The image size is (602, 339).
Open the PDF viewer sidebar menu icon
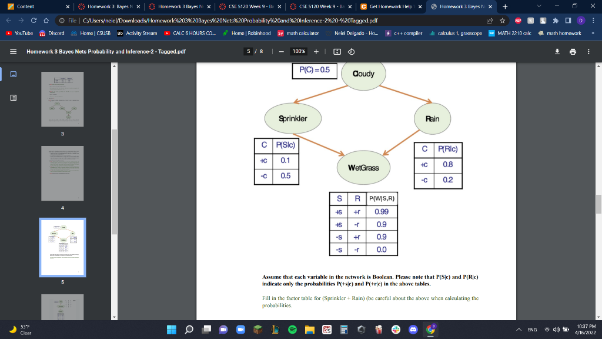pos(13,52)
